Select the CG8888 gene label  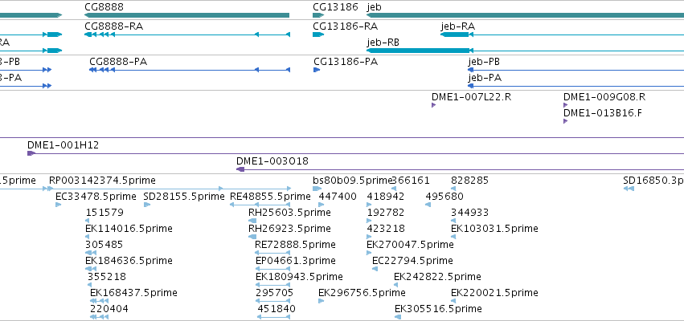104,7
